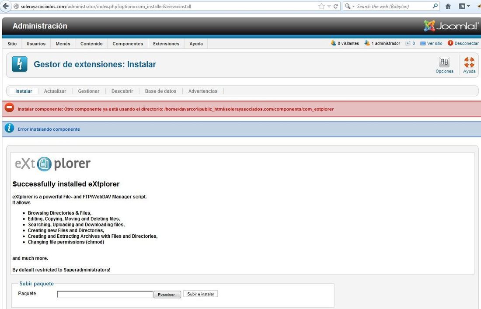Switch to the Base de datos tab
This screenshot has height=309, width=481.
[161, 91]
